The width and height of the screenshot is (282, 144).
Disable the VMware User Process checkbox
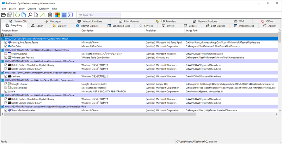[x=6, y=58]
